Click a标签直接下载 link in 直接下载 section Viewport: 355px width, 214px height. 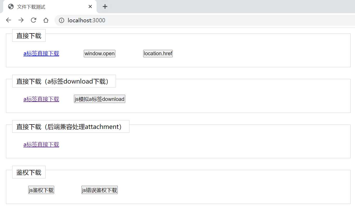(41, 53)
